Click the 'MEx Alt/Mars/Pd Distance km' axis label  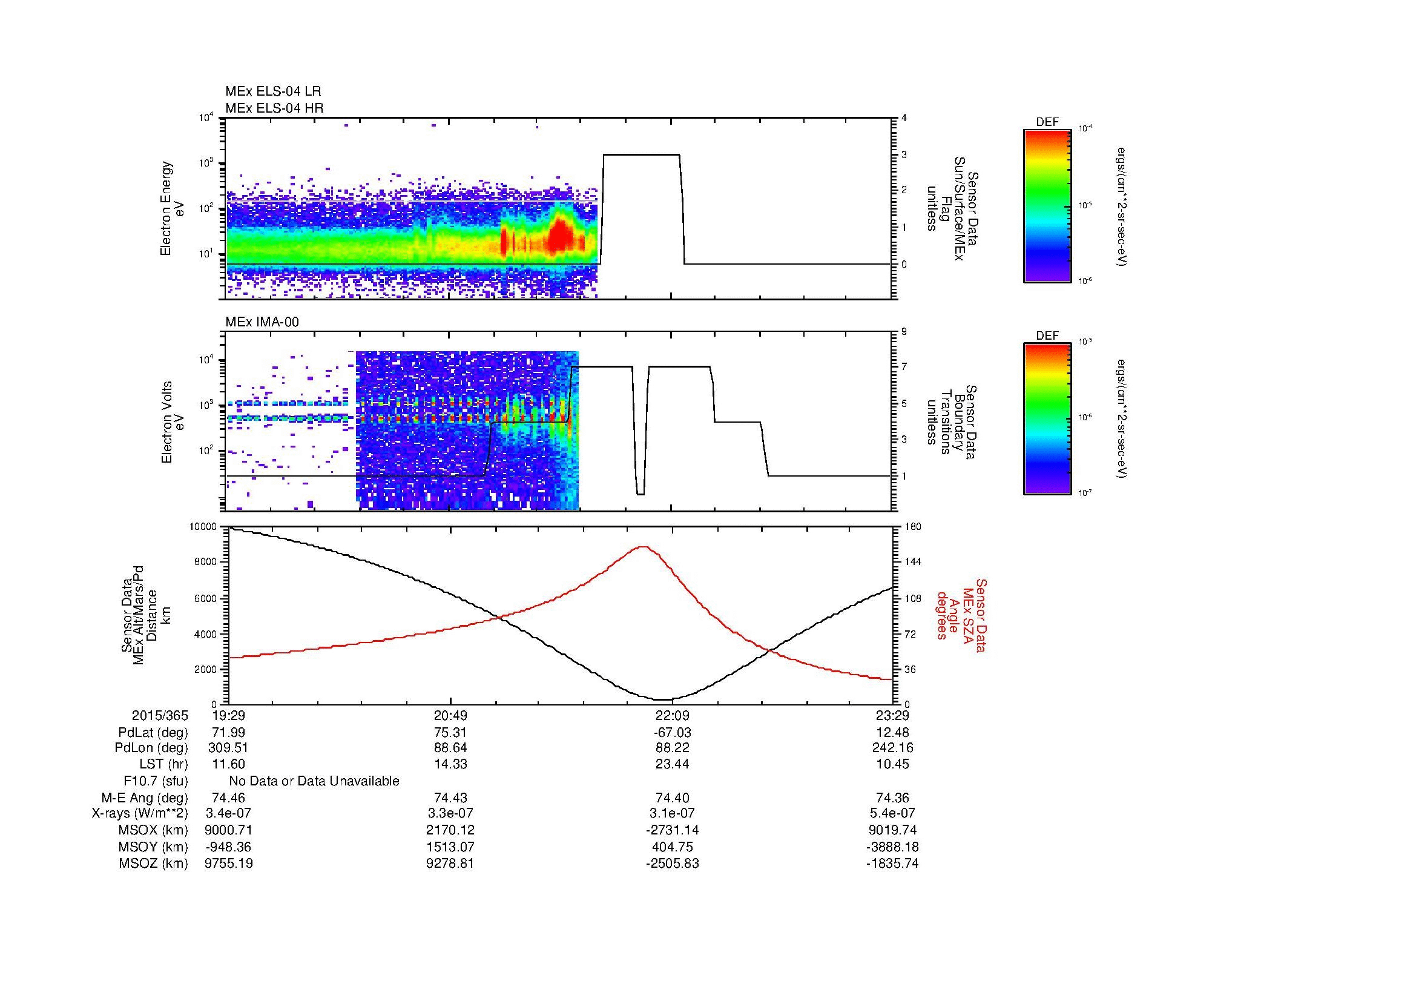[145, 615]
